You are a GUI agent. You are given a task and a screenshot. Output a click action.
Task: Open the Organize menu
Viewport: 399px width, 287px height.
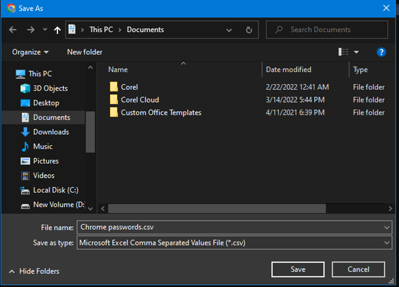coord(30,52)
